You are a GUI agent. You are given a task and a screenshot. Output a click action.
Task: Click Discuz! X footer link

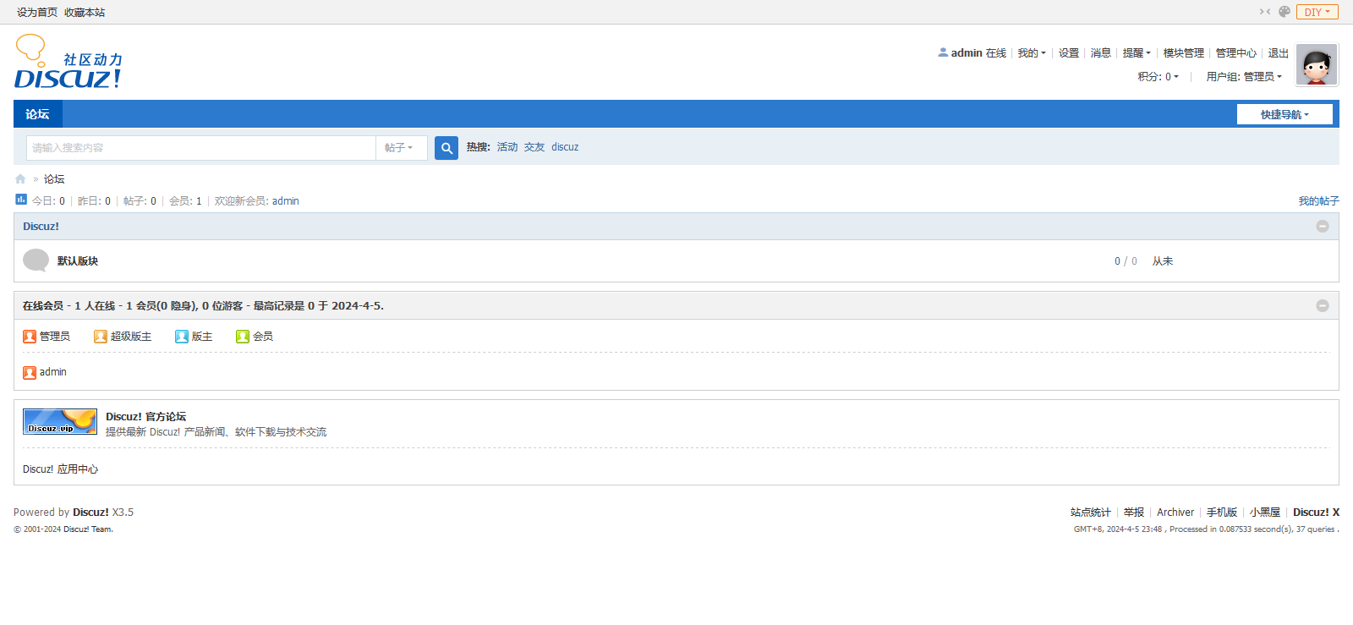pyautogui.click(x=1316, y=513)
